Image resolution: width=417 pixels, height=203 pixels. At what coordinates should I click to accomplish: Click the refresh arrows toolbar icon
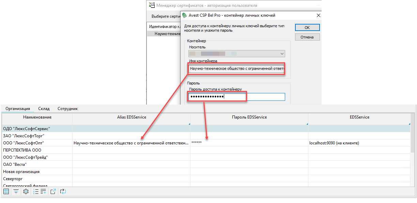pyautogui.click(x=63, y=192)
